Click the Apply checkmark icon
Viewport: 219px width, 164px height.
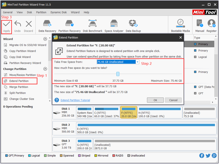[7, 24]
